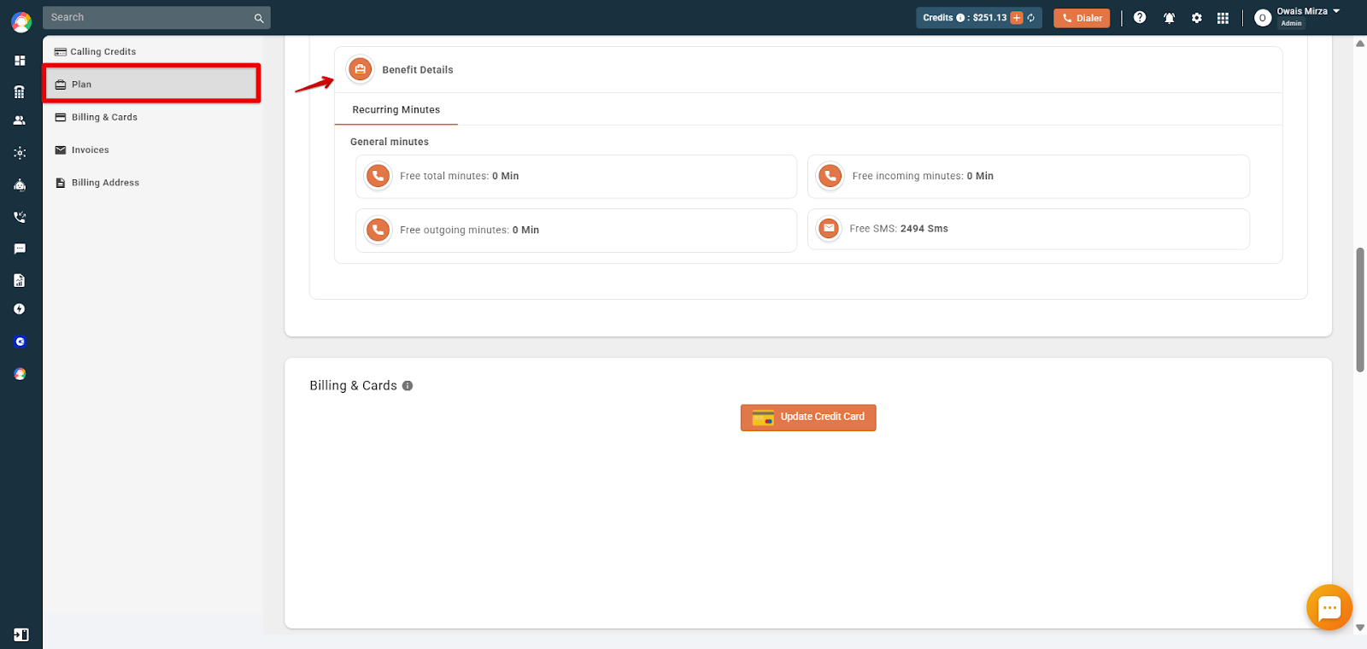The image size is (1367, 649).
Task: Click the 'Free incoming minutes: 0 Min' text
Action: [x=923, y=176]
